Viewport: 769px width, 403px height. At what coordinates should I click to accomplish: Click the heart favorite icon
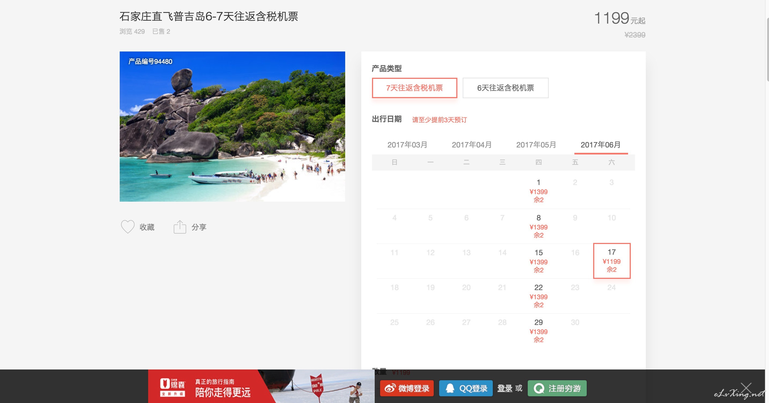[127, 227]
